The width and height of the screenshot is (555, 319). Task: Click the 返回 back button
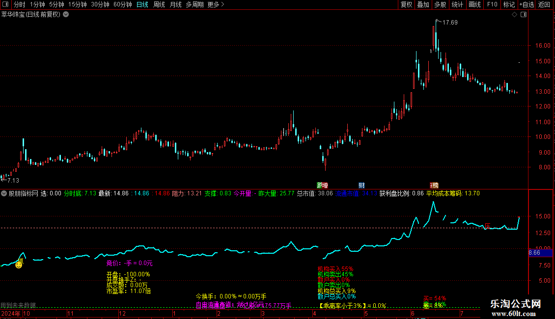(544, 4)
